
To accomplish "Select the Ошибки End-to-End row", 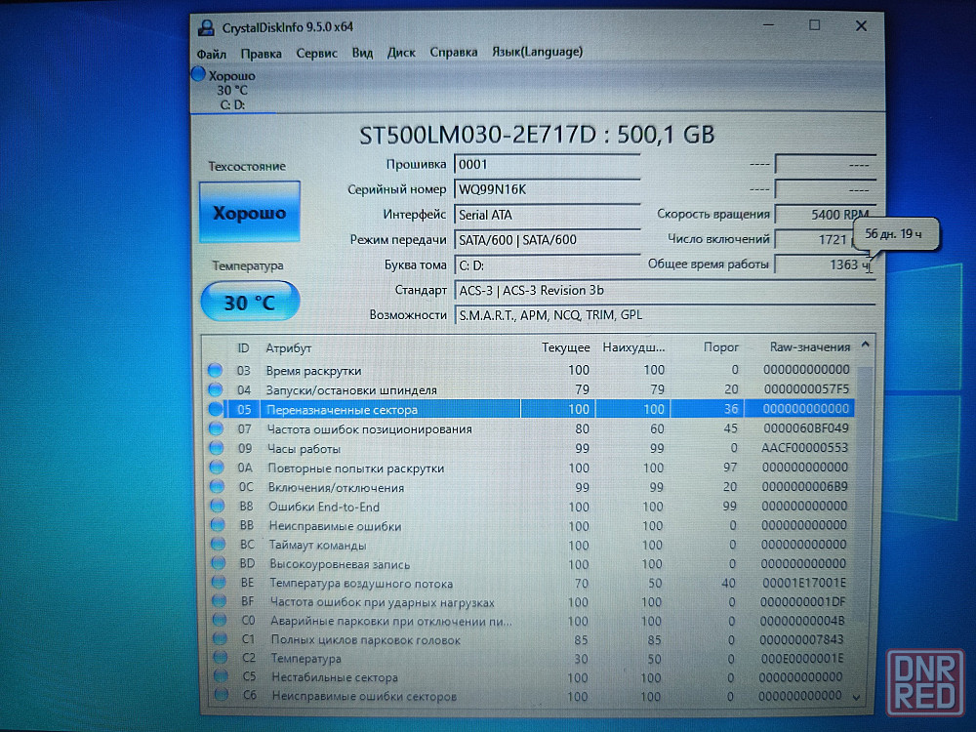I will [530, 506].
